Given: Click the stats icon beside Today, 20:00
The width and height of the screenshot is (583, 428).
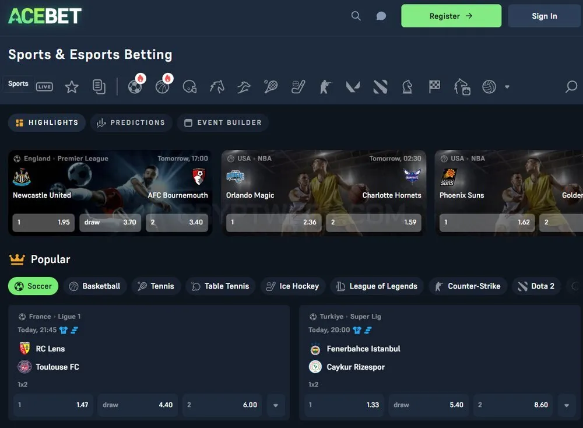Looking at the screenshot, I should click(368, 330).
